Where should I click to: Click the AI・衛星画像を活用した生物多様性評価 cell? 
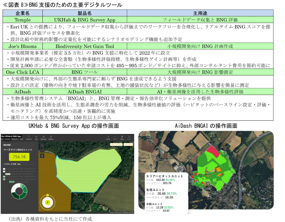coord(200,92)
